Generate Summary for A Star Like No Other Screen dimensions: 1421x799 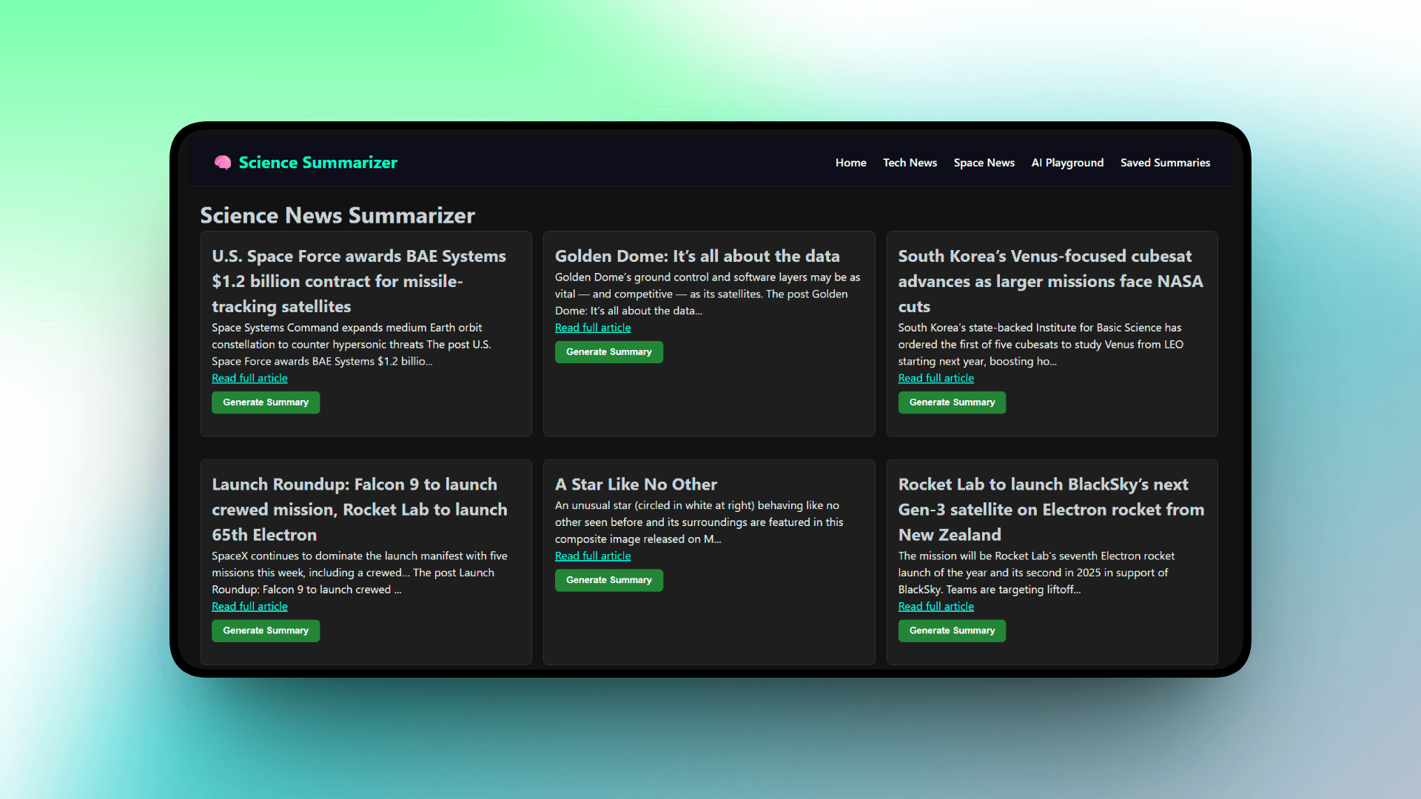[608, 581]
